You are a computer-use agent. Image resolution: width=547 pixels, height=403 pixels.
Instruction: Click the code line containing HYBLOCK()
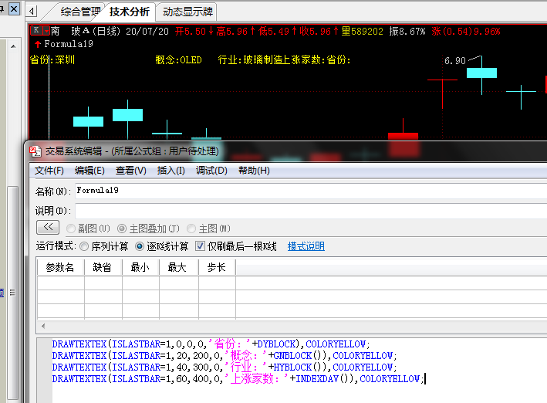225,367
